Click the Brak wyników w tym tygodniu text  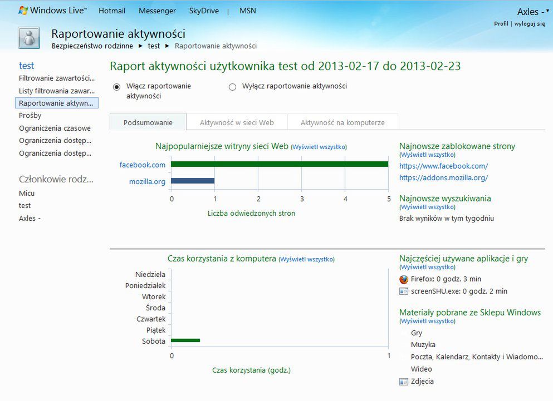pyautogui.click(x=447, y=219)
